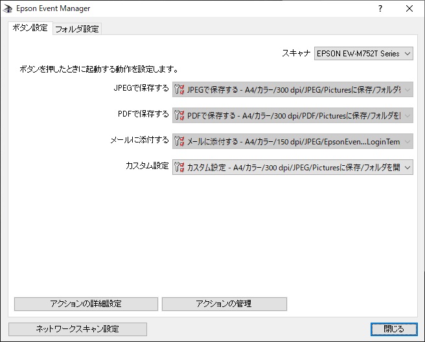The image size is (425, 342).
Task: Click the スキャナ label text
Action: coord(296,53)
